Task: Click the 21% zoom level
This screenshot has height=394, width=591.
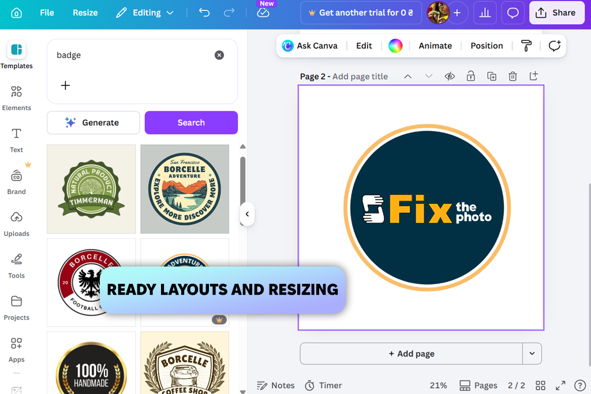Action: [439, 385]
